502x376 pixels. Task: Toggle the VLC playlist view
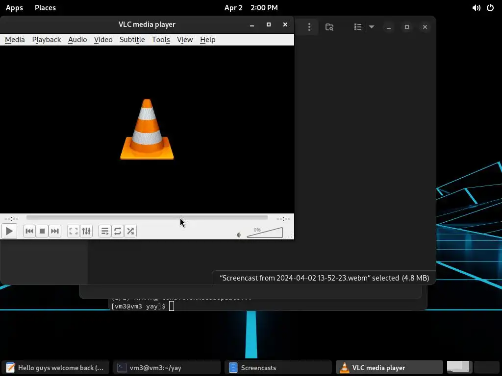105,231
